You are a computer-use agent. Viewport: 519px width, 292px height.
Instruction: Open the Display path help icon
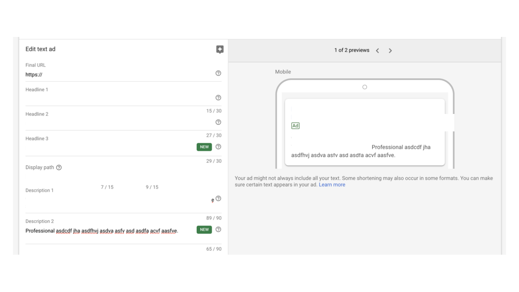(59, 167)
